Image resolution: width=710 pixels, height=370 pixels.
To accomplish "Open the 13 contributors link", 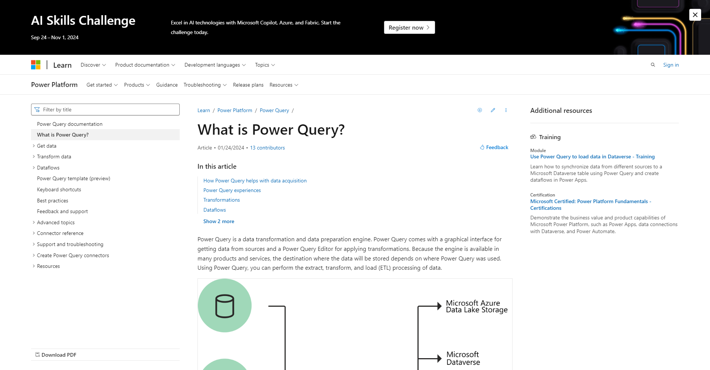I will coord(267,148).
